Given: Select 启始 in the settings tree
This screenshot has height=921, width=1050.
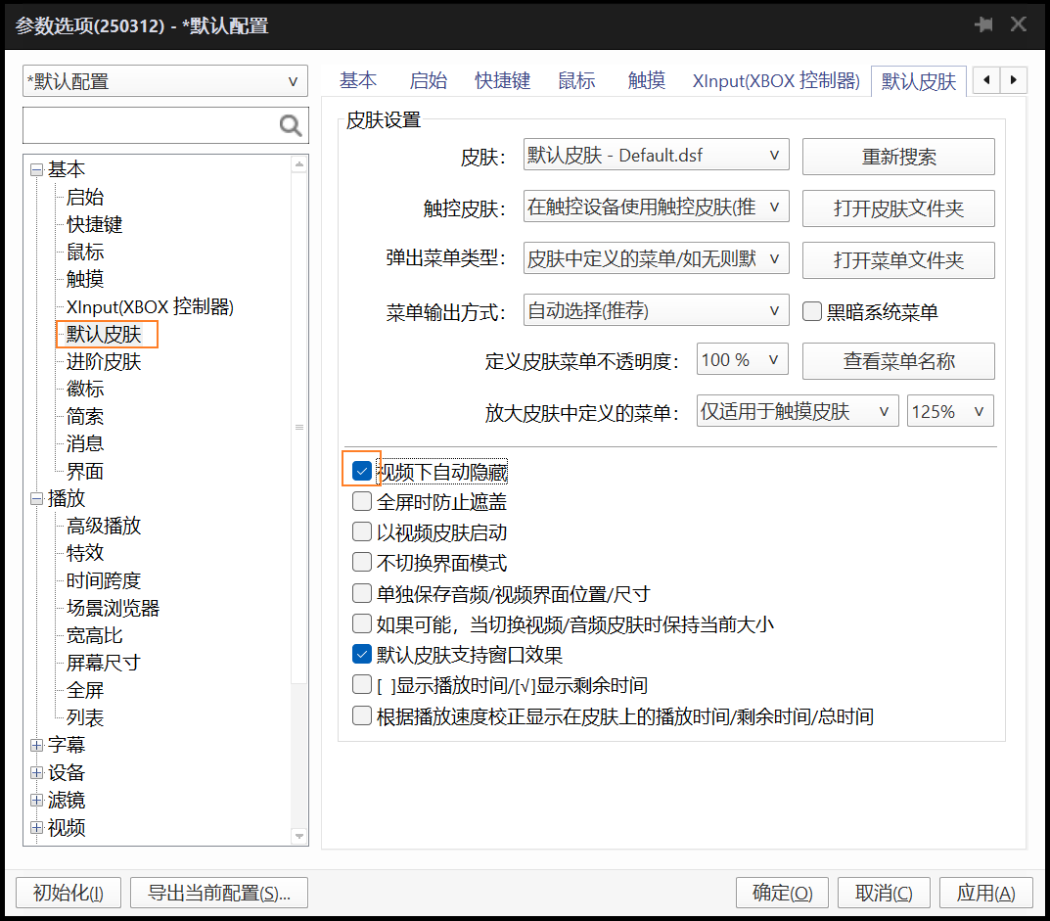Looking at the screenshot, I should click(85, 197).
